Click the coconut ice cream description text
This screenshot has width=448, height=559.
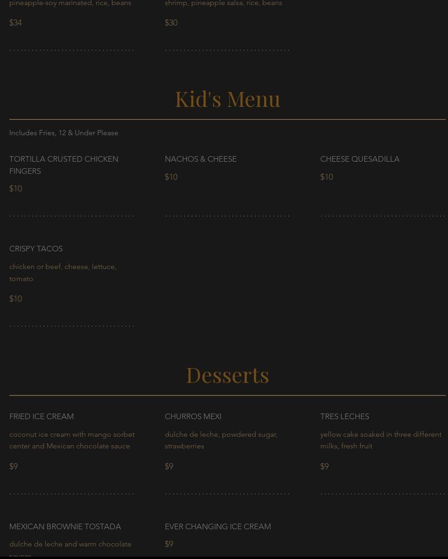[72, 440]
